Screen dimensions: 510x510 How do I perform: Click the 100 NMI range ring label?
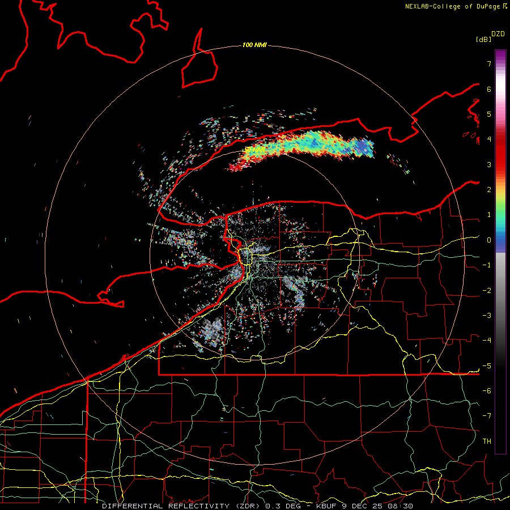(254, 45)
